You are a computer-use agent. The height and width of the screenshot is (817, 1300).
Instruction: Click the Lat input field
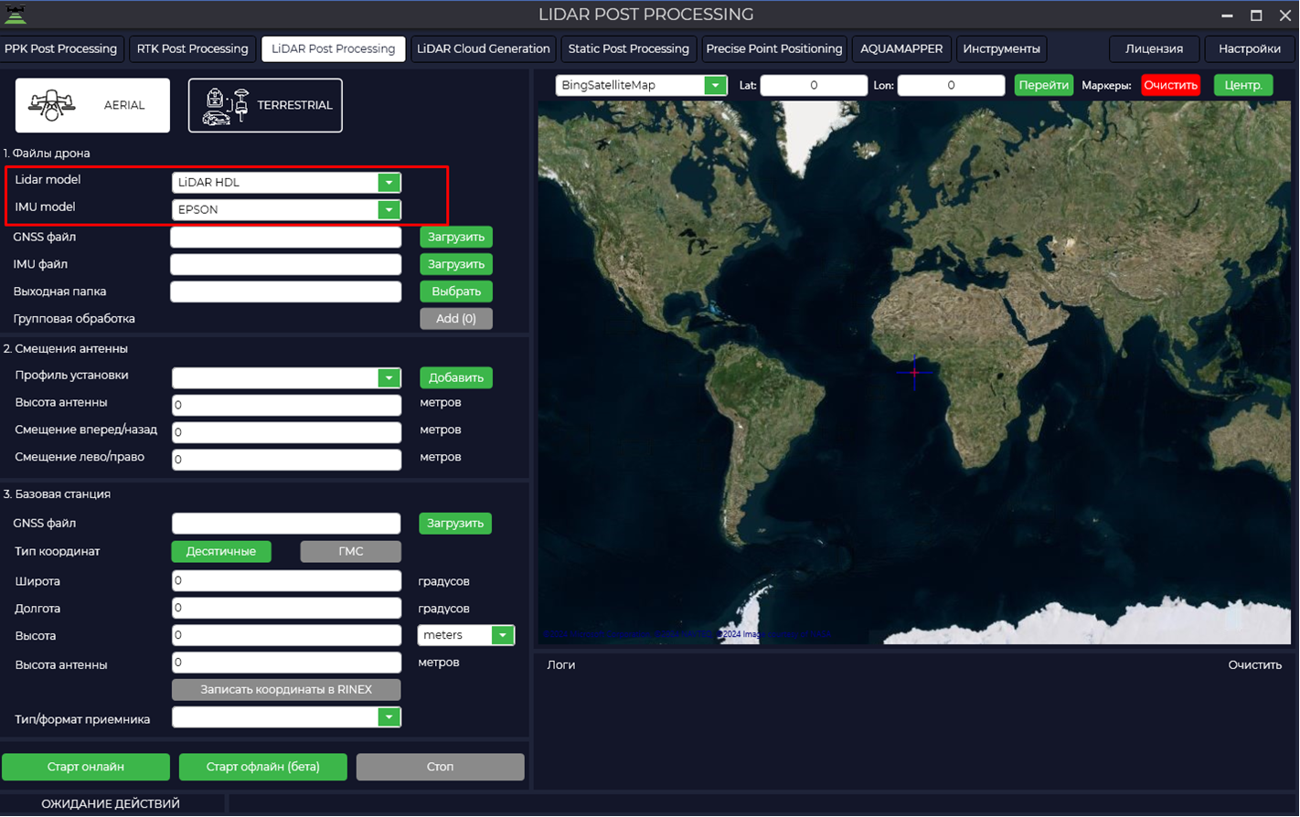(x=814, y=85)
